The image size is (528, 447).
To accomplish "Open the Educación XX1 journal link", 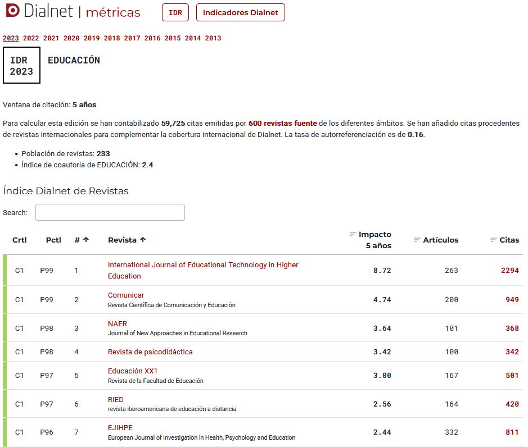I will click(133, 371).
